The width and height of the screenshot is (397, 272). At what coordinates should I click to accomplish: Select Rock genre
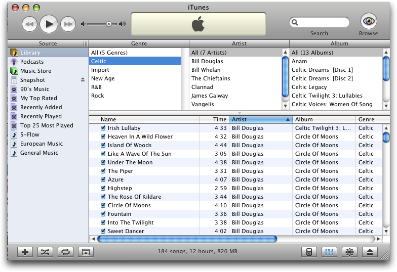coord(135,96)
